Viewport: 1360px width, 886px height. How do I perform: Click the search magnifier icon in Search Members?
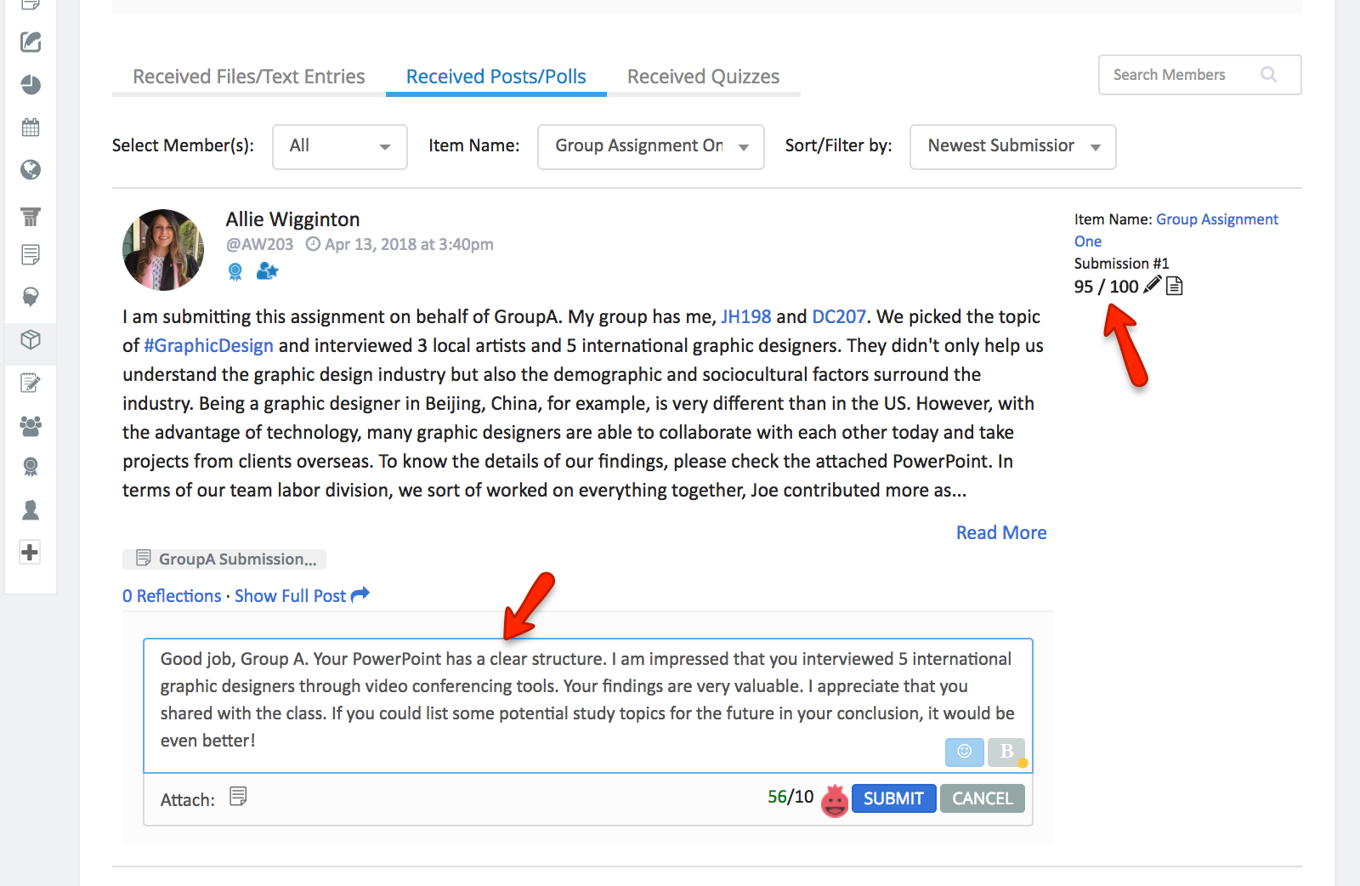tap(1269, 75)
